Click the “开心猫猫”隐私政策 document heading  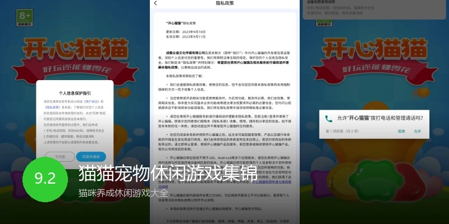181,22
